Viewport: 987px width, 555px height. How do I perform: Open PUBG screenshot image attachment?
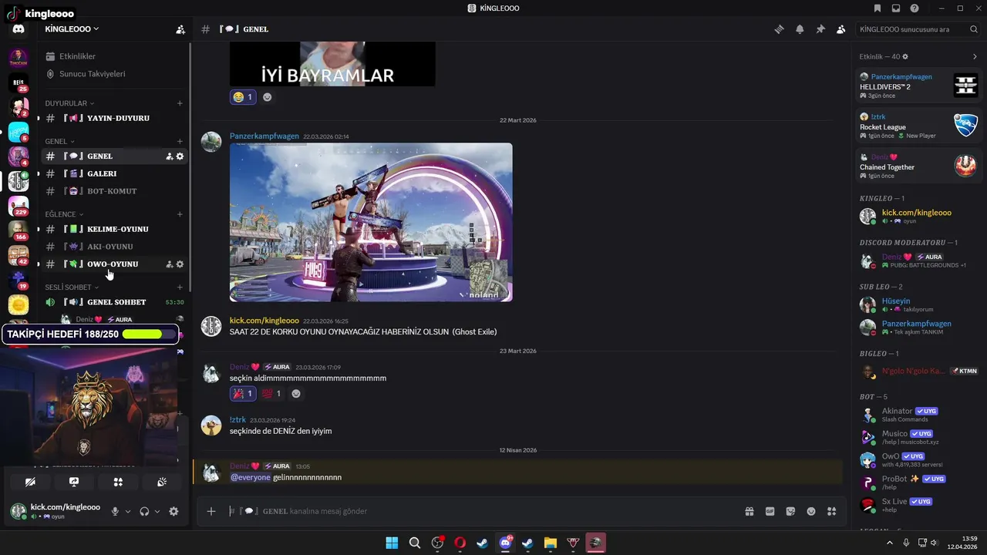click(371, 222)
